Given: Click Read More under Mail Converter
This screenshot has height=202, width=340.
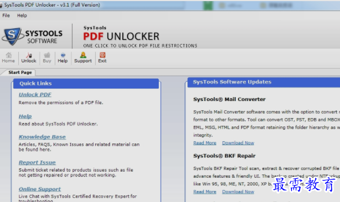Looking at the screenshot, I should pyautogui.click(x=205, y=143).
